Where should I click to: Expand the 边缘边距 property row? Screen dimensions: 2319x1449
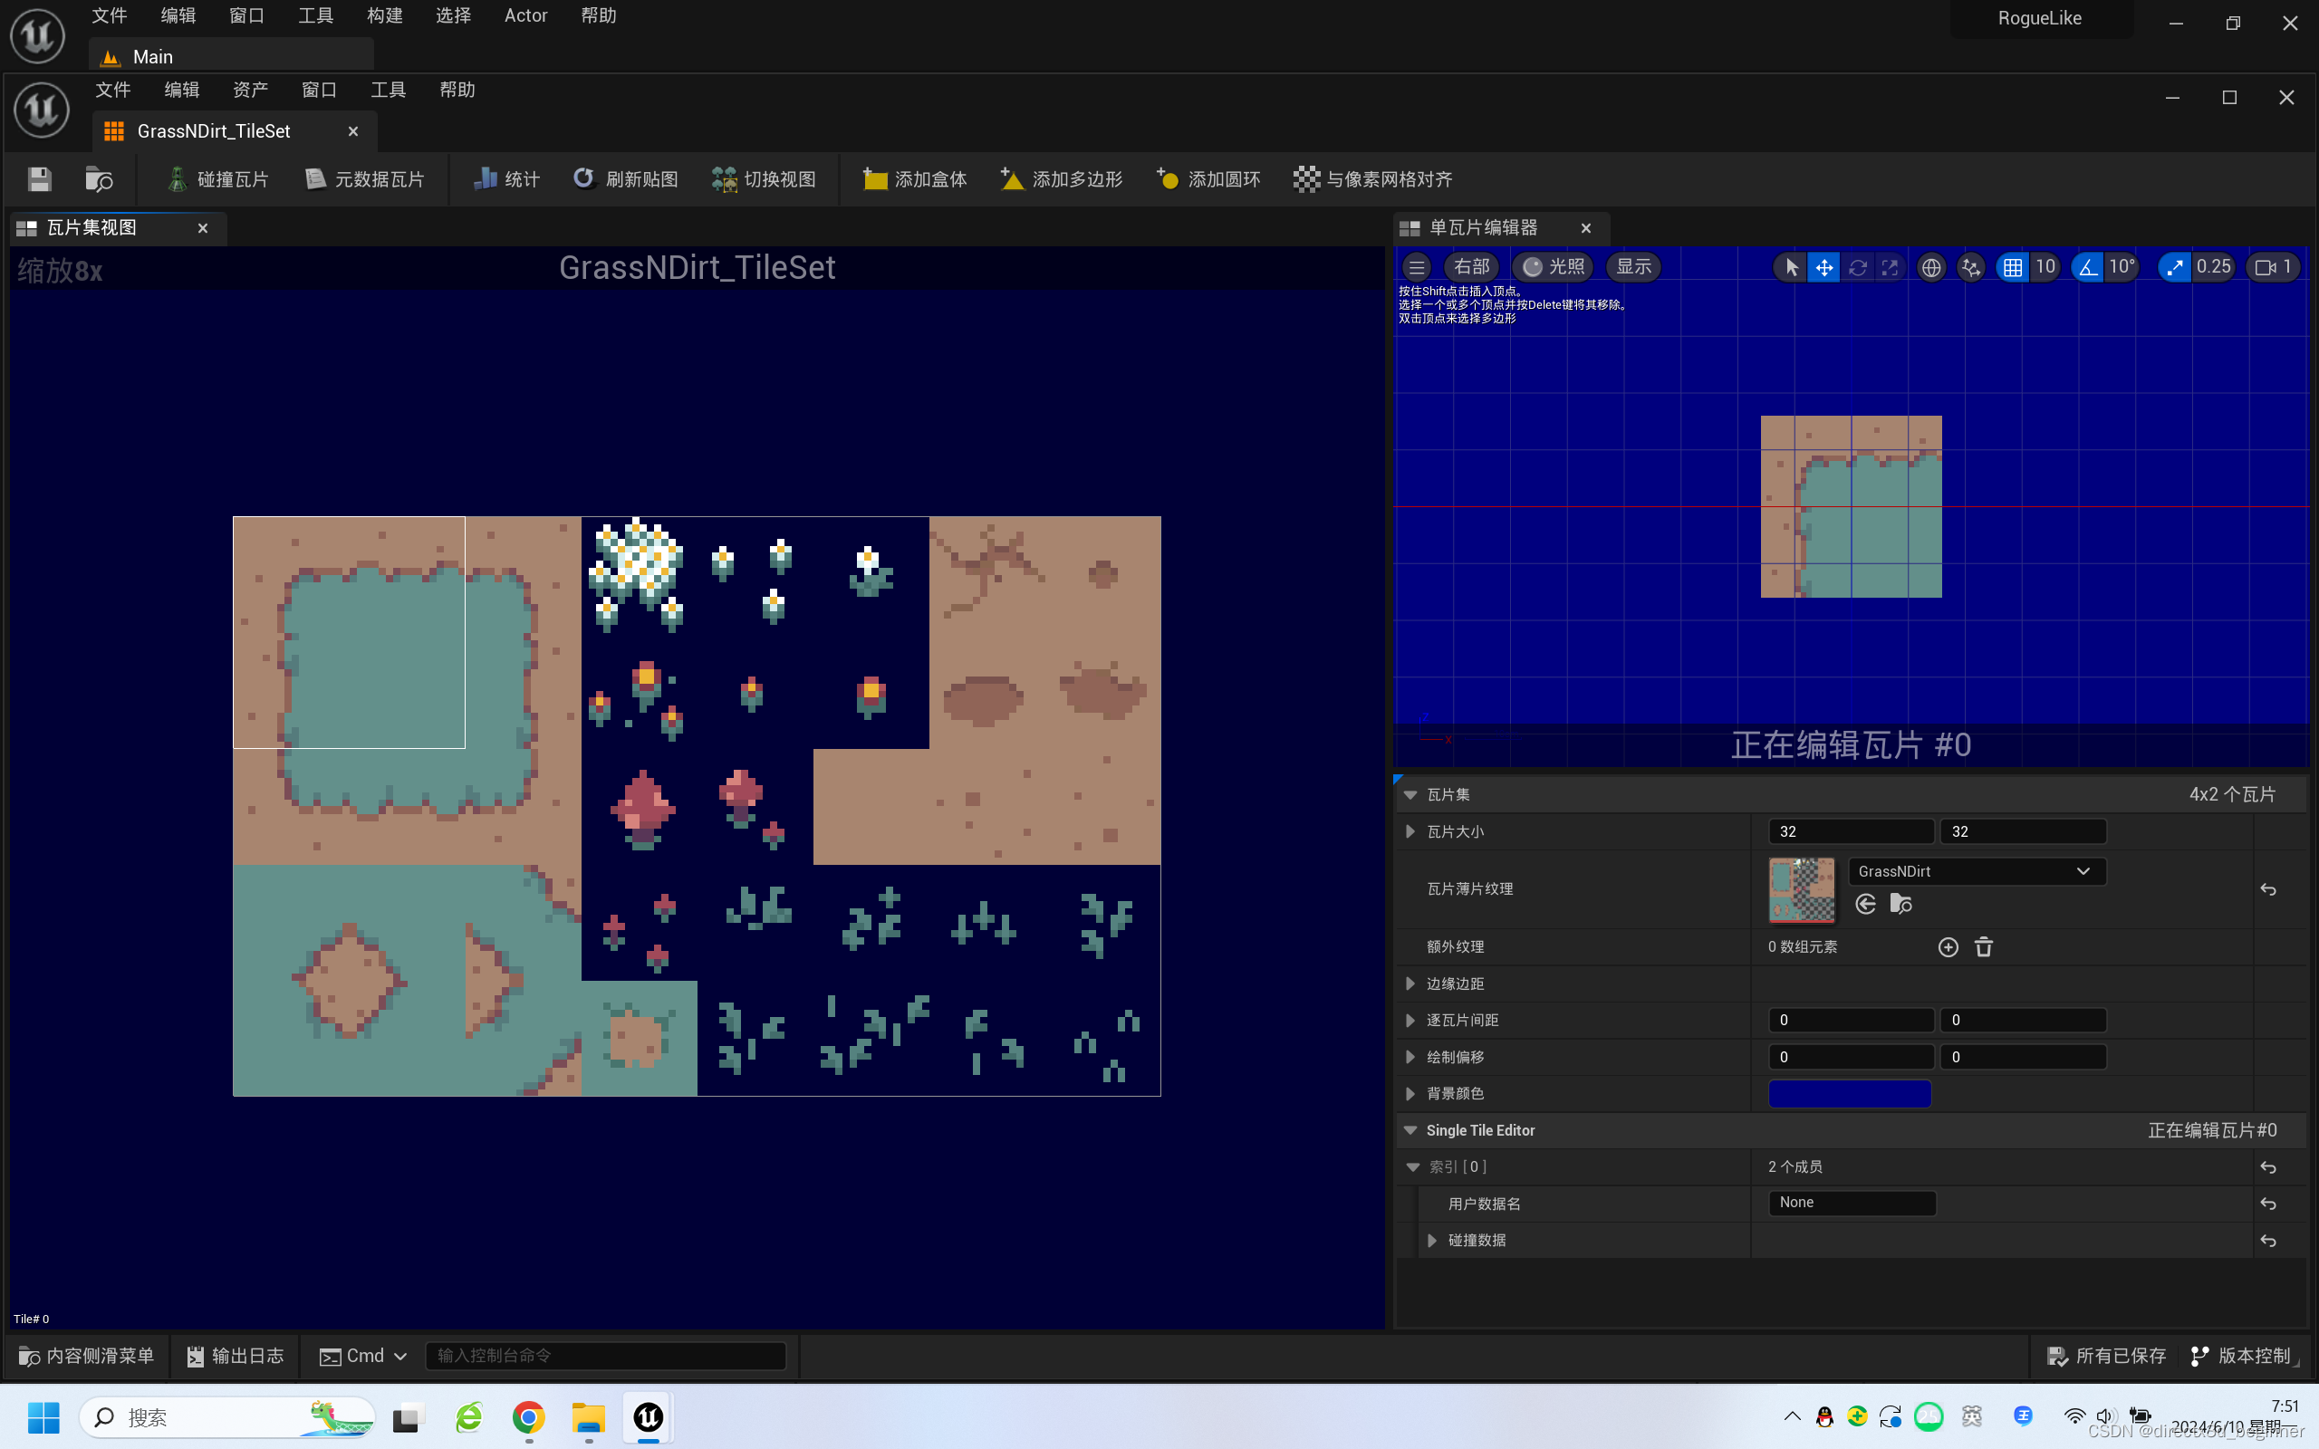(1410, 984)
